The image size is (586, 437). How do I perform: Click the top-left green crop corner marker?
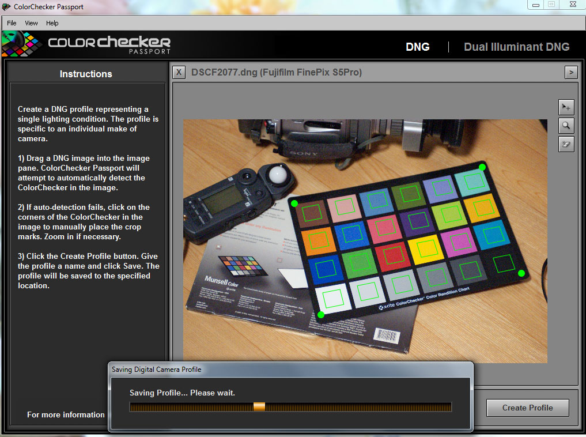click(x=294, y=204)
